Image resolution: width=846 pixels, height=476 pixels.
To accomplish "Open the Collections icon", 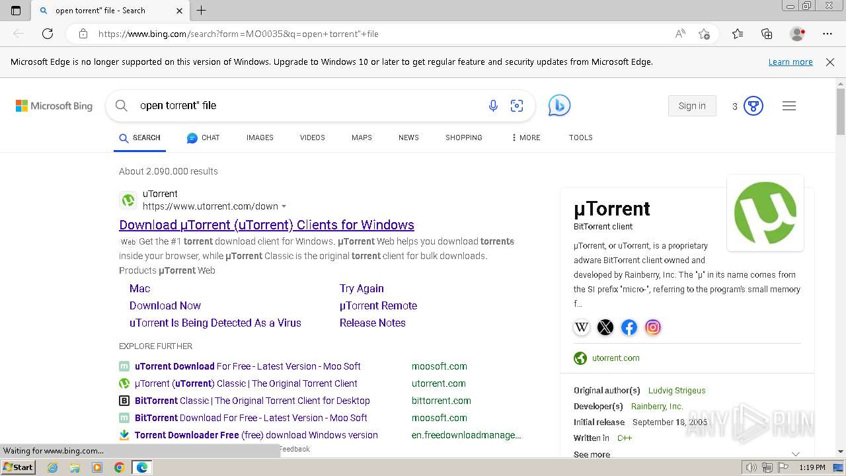I will point(767,34).
